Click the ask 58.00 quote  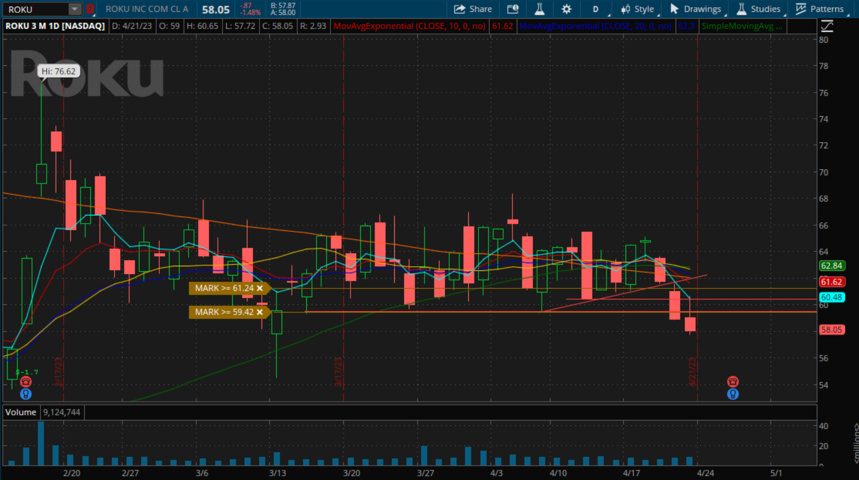pos(283,12)
